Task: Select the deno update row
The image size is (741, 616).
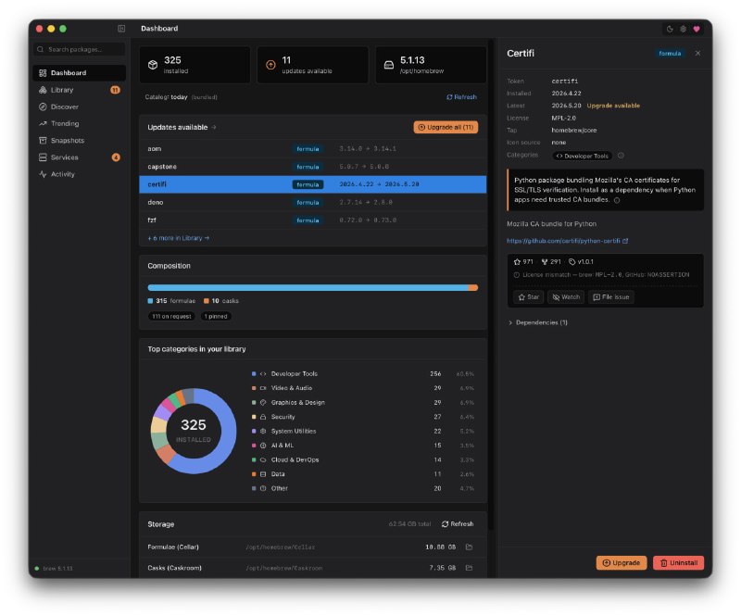Action: (313, 202)
